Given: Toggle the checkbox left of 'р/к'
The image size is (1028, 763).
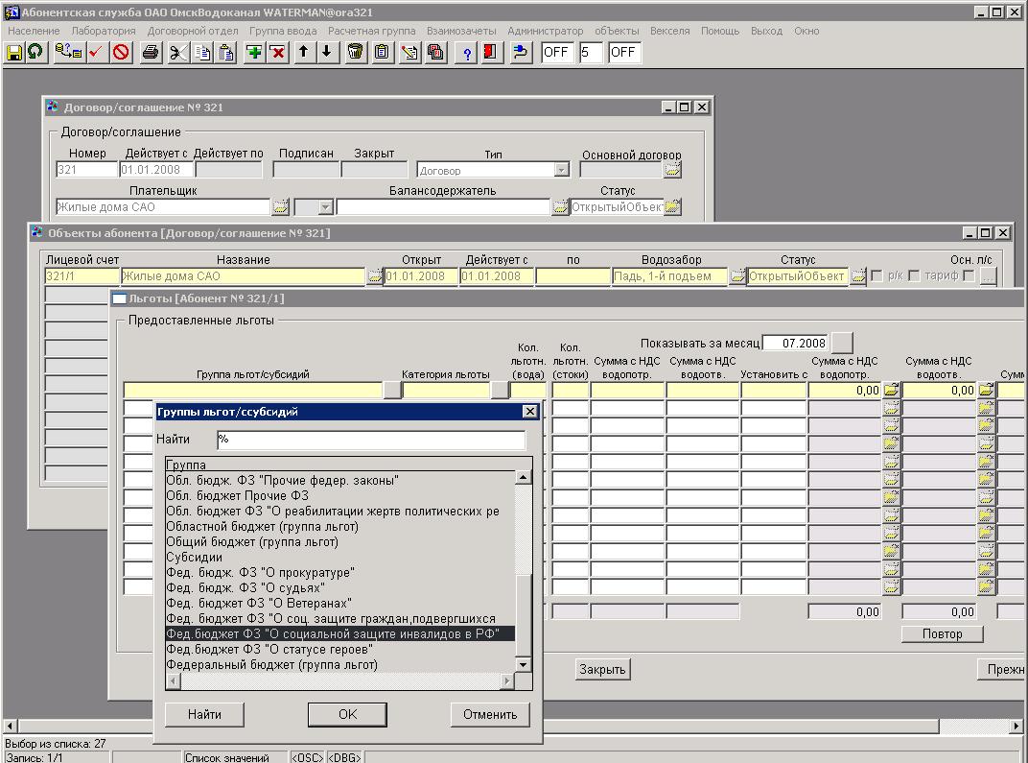Looking at the screenshot, I should (876, 276).
